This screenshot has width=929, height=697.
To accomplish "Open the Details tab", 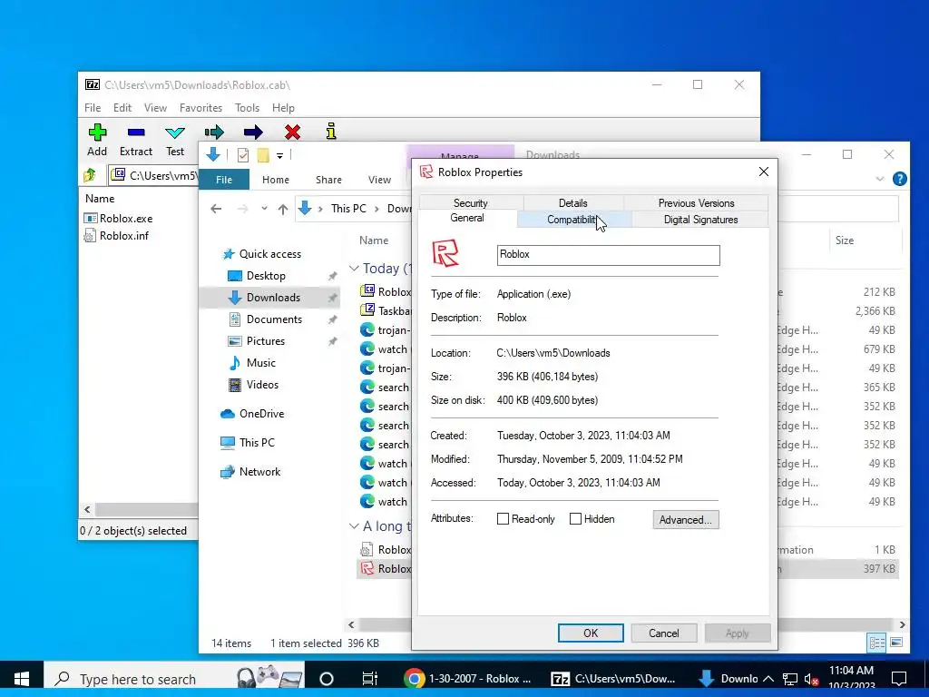I will coord(573,202).
